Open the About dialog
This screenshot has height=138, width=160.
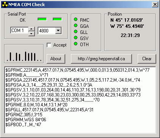click(56, 59)
